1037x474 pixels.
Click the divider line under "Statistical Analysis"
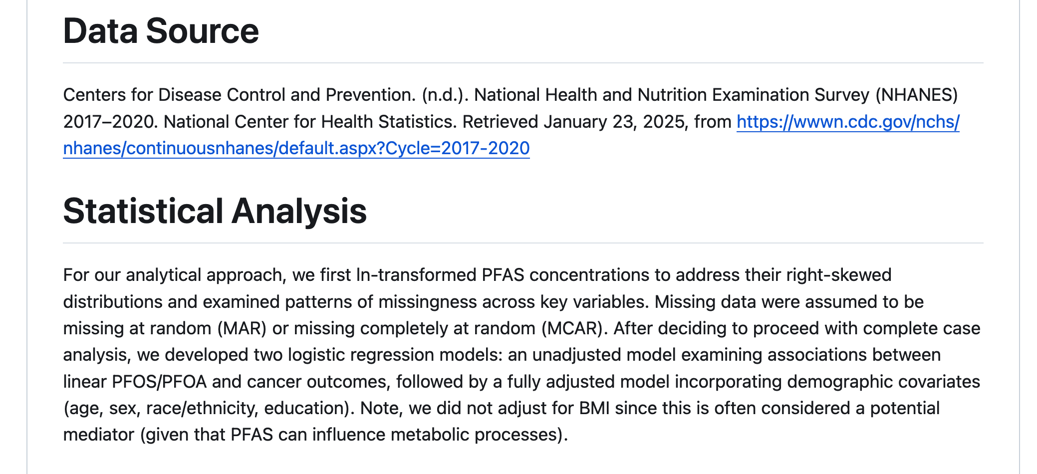tap(523, 243)
